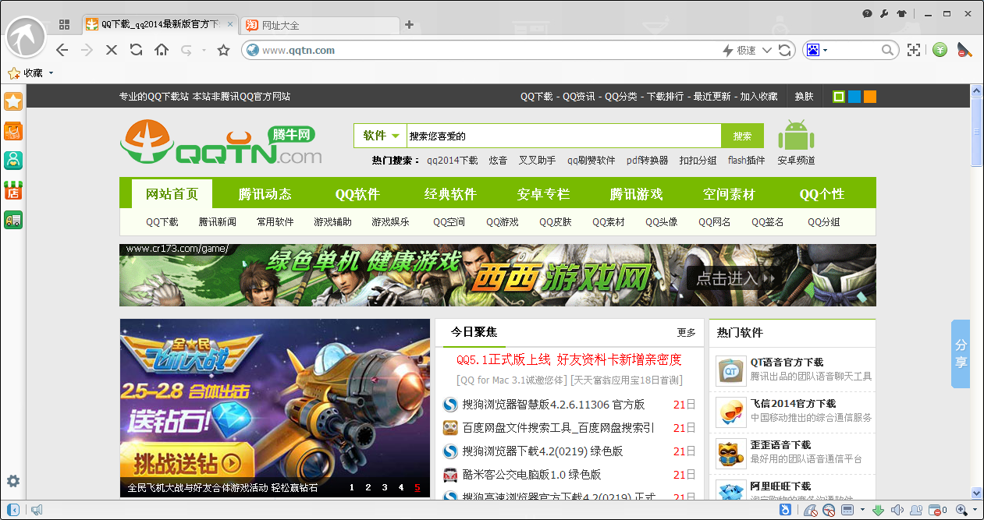Screen dimensions: 984x520
Task: Open the tab overview grid icon
Action: click(65, 25)
